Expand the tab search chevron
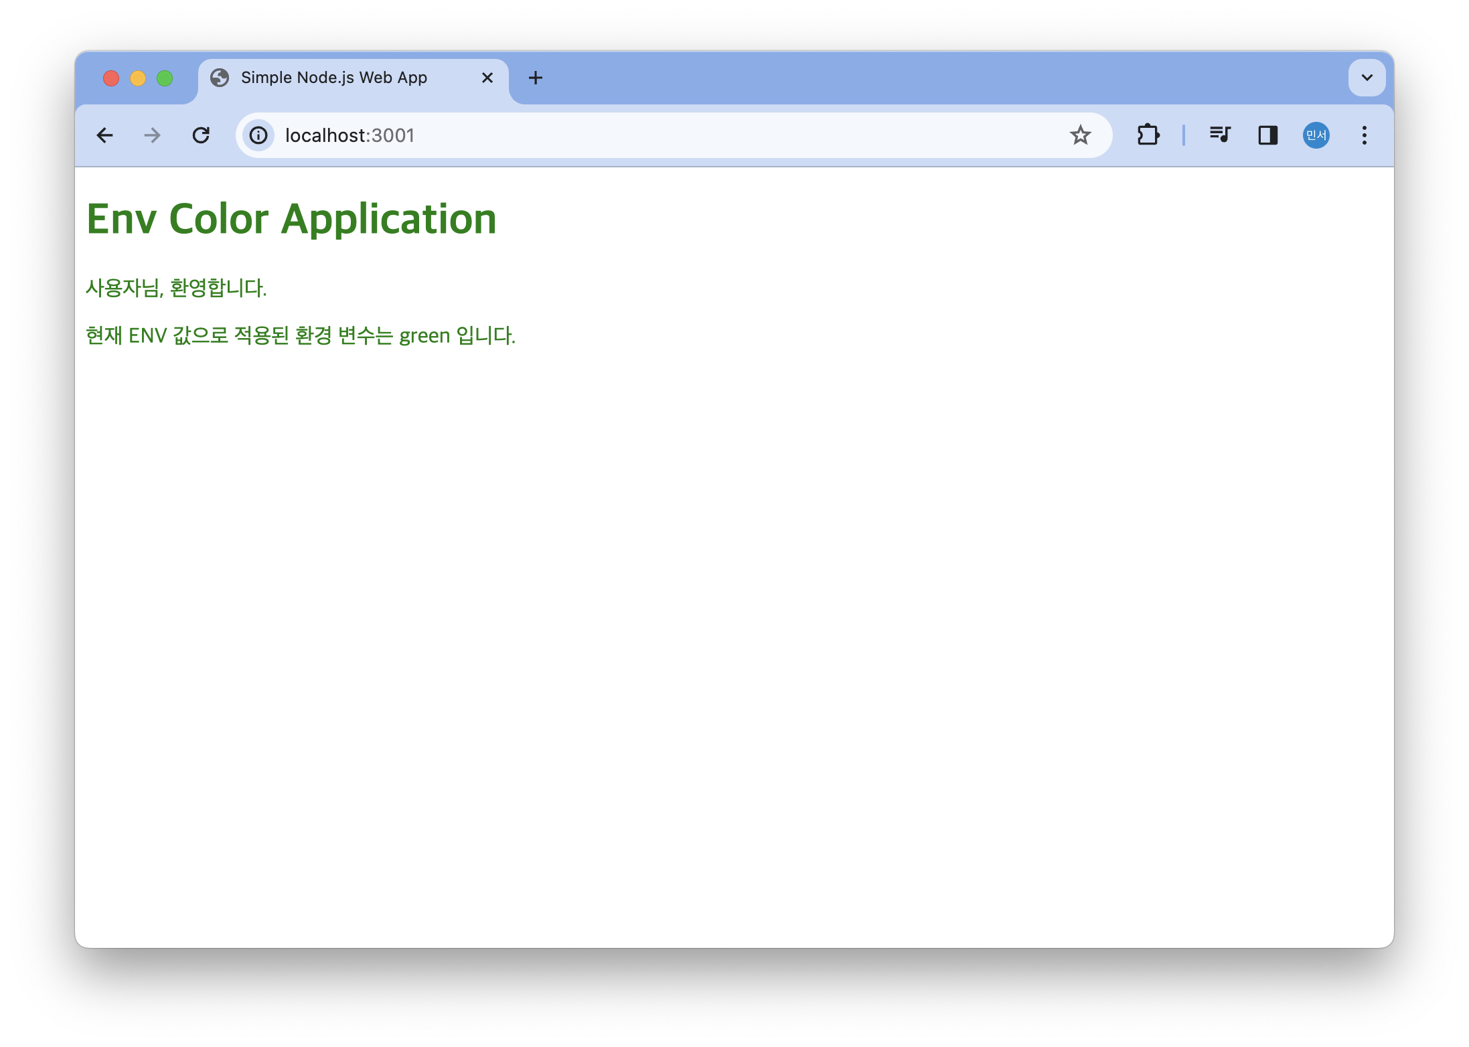The image size is (1469, 1047). (1367, 78)
